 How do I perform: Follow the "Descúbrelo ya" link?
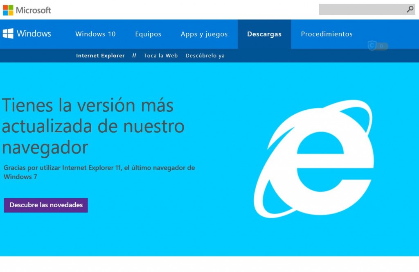[x=205, y=55]
